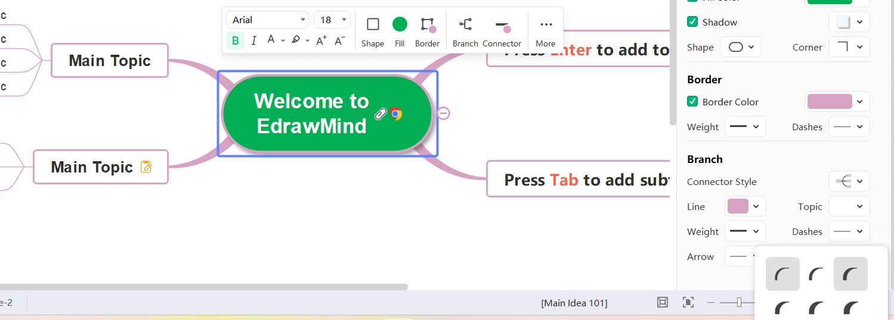
Task: Decrease font size with A- icon
Action: 340,40
